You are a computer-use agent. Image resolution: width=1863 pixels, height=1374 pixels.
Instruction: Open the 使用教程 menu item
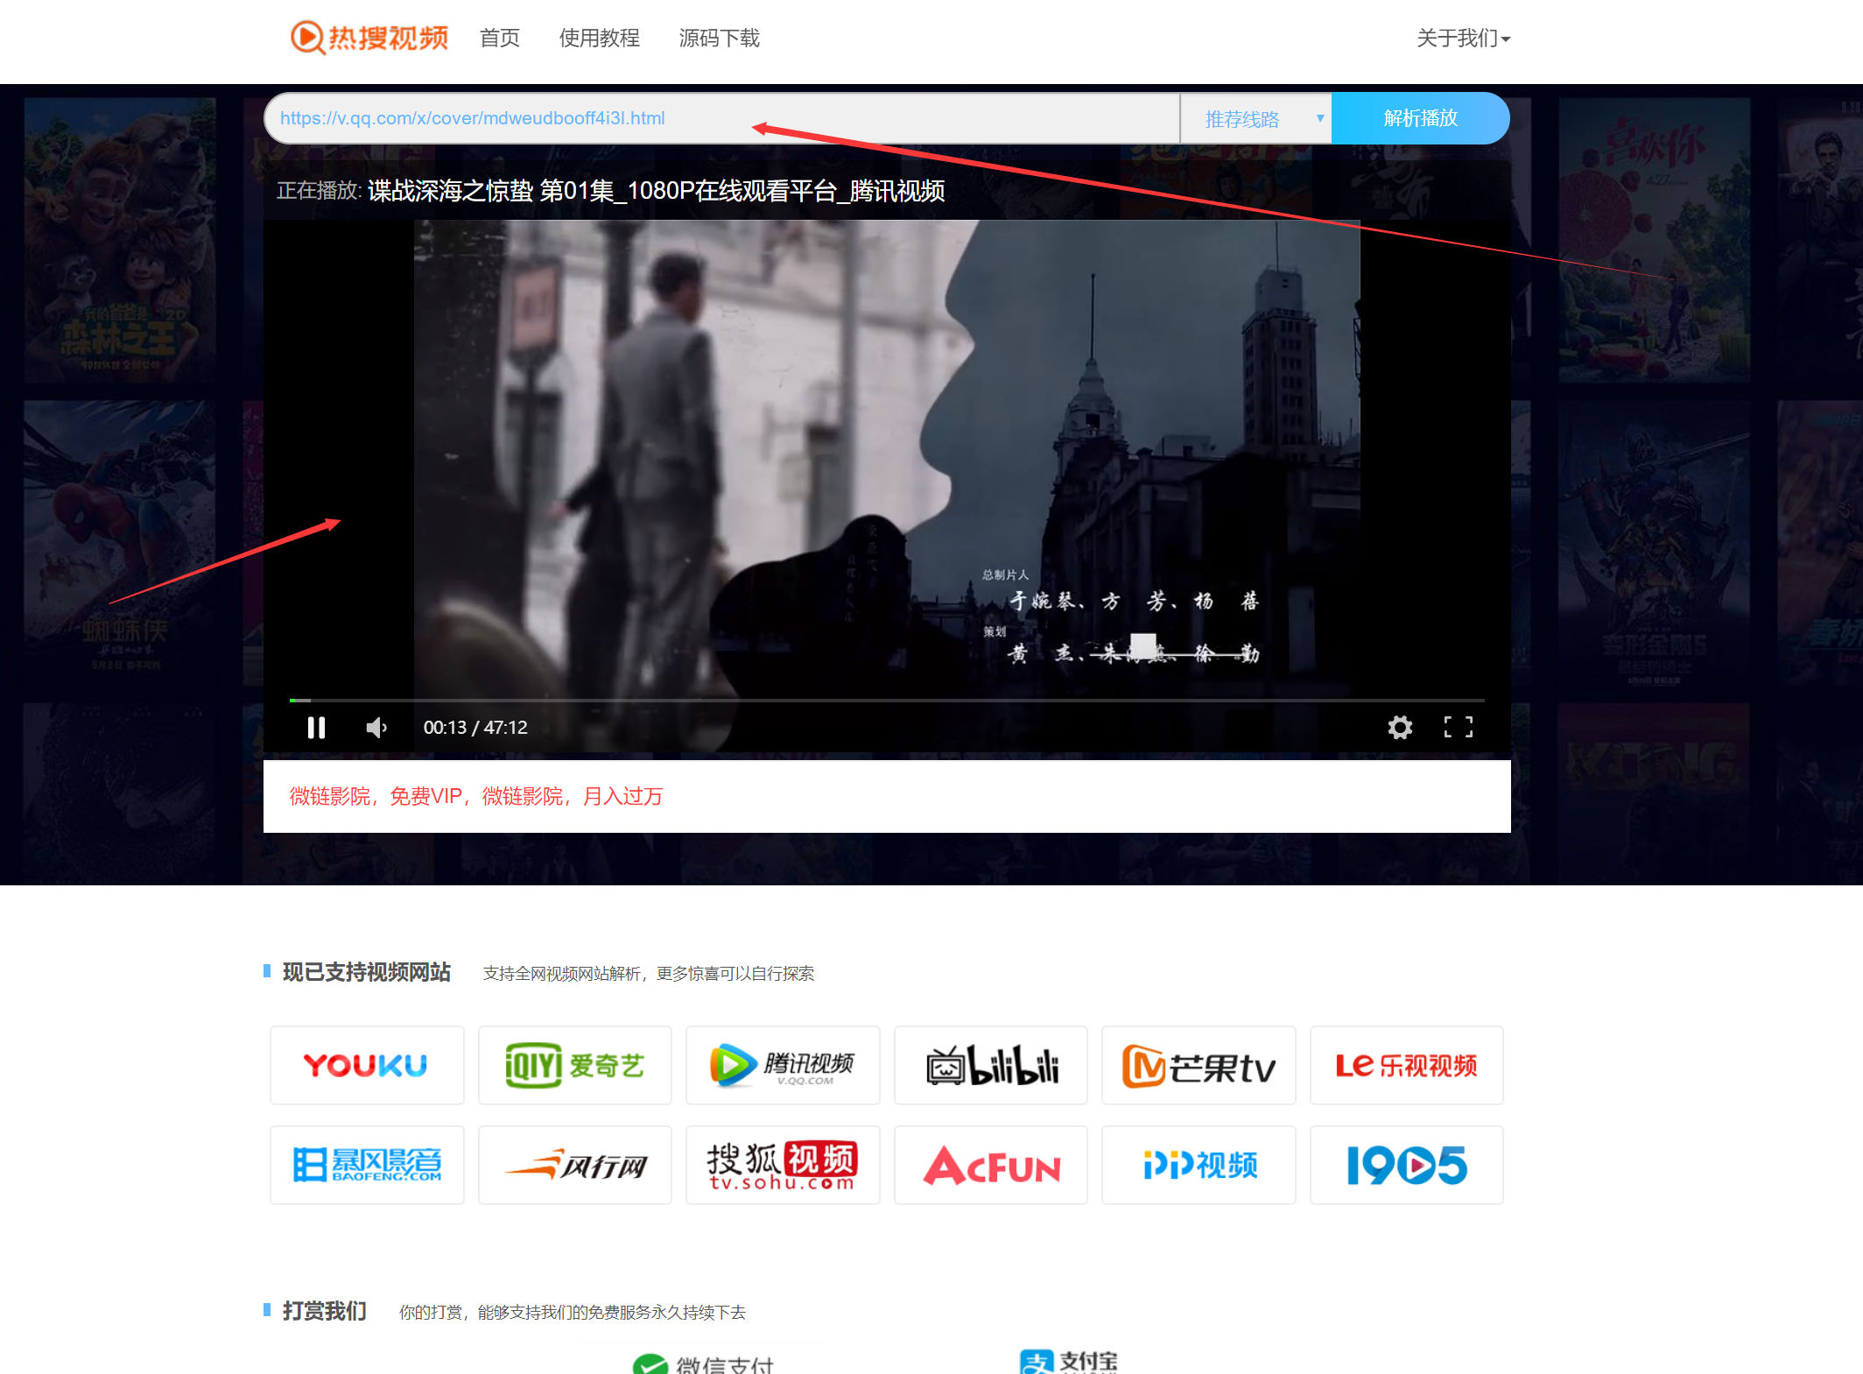pos(599,39)
